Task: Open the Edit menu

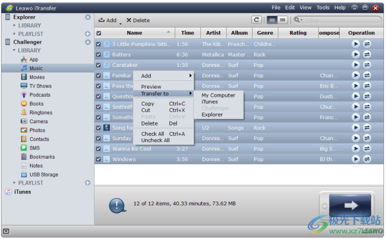Action: 290,8
